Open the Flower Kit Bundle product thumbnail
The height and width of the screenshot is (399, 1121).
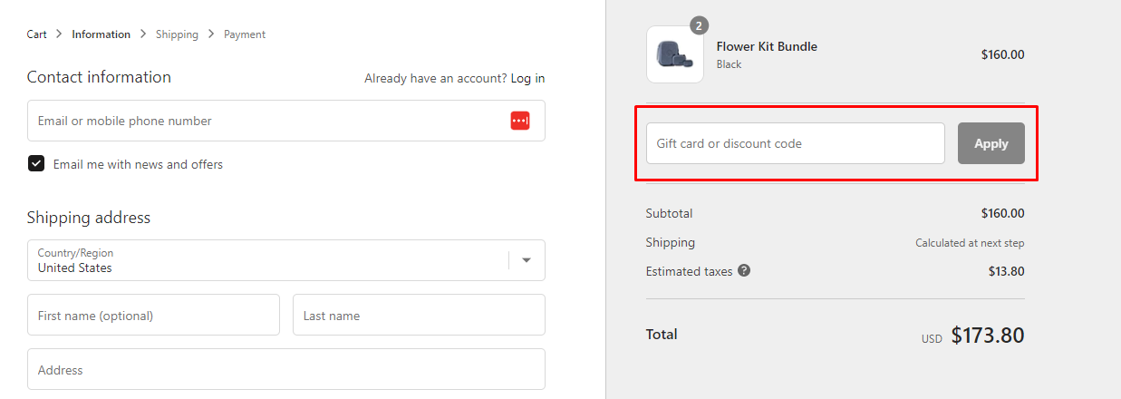(x=675, y=54)
